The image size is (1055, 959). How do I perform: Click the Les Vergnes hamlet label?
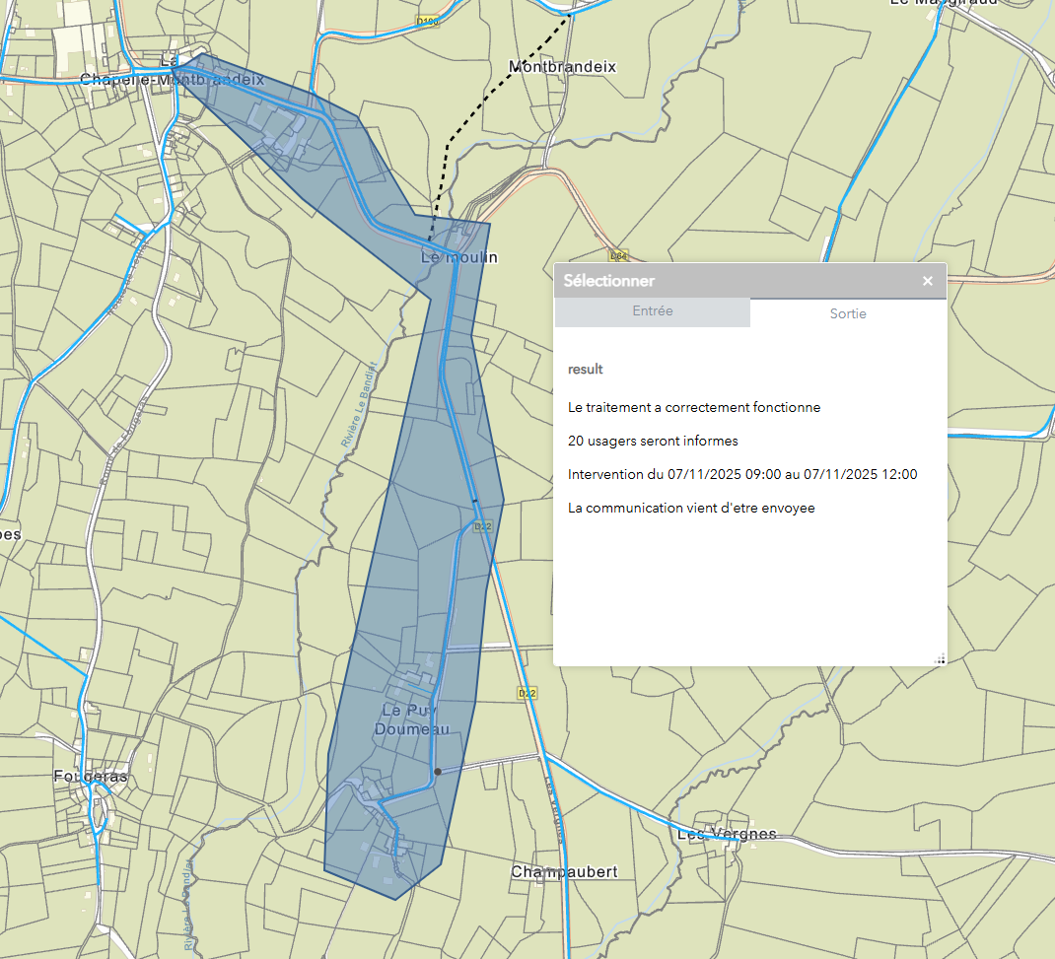pyautogui.click(x=727, y=835)
